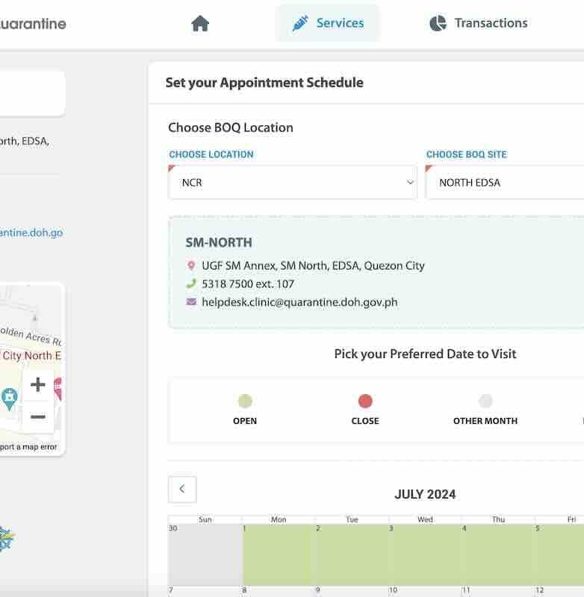Zoom in on the map

(x=38, y=385)
